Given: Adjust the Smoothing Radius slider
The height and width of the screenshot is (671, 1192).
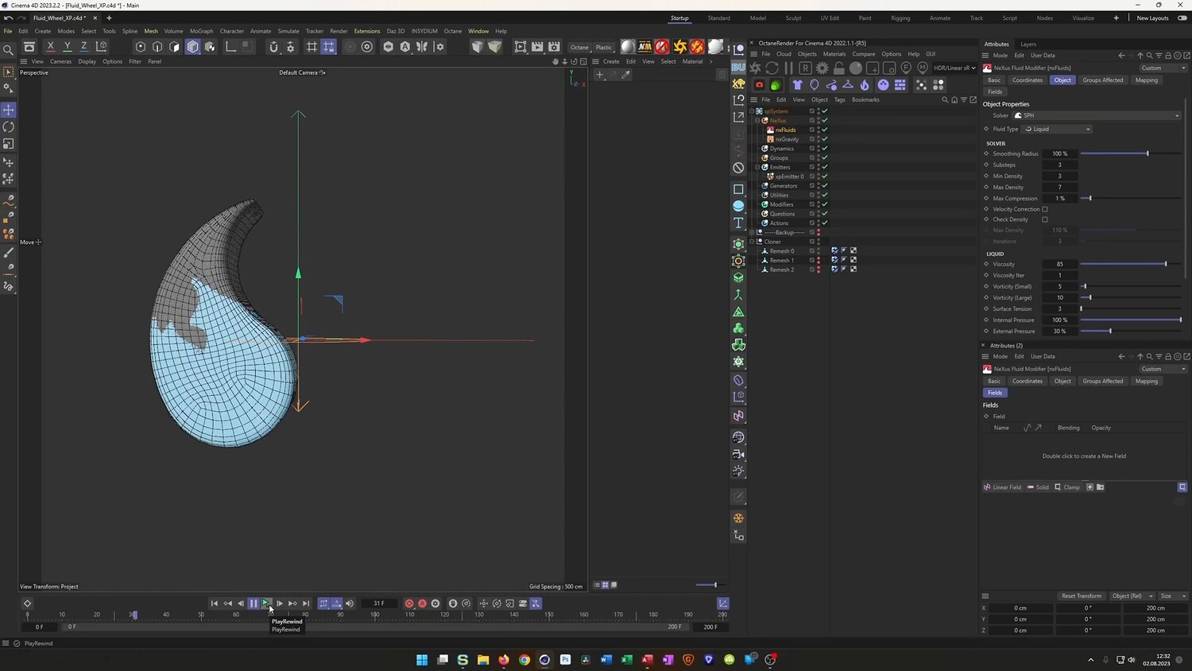Looking at the screenshot, I should point(1130,153).
